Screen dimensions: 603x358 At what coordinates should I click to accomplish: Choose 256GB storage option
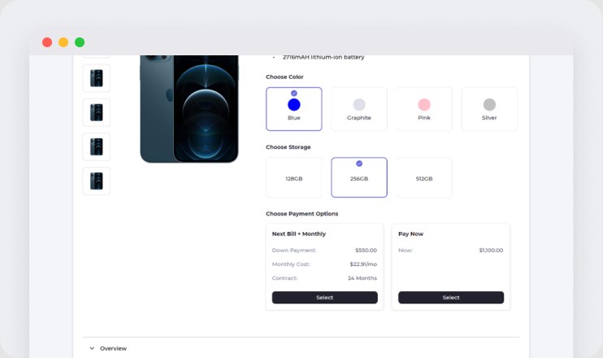(x=359, y=177)
